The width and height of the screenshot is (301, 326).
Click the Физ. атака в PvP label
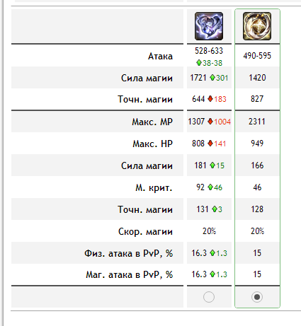tap(129, 253)
